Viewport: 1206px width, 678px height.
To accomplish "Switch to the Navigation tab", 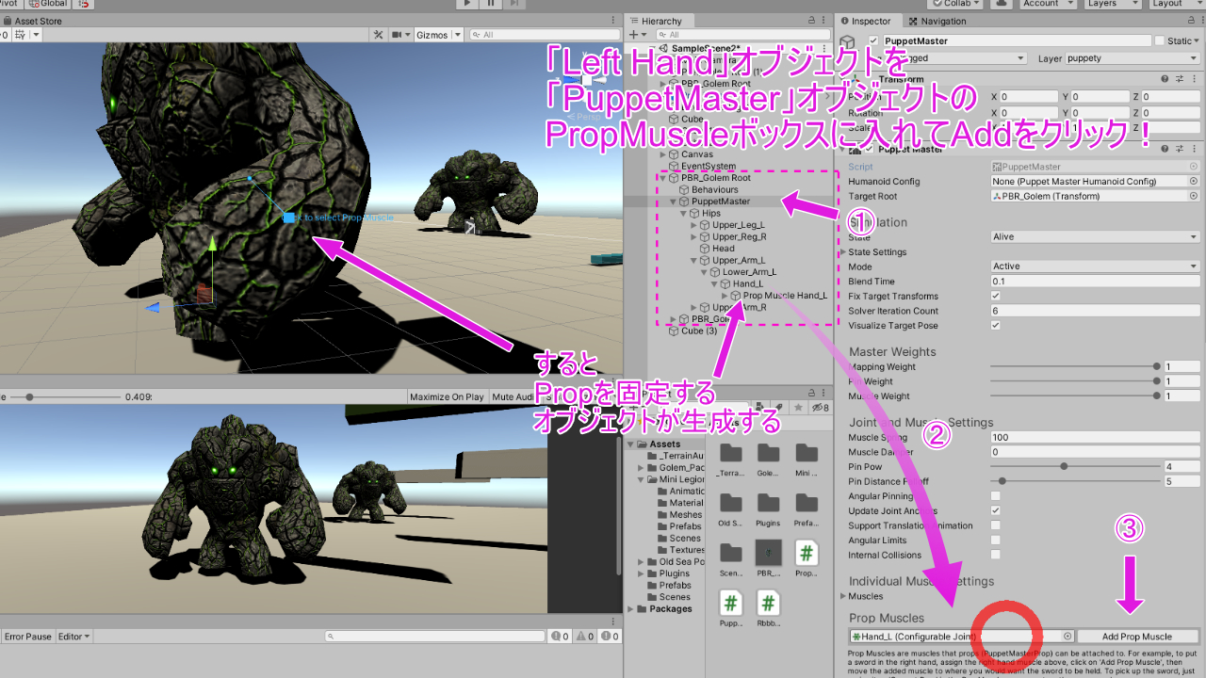I will 937,21.
